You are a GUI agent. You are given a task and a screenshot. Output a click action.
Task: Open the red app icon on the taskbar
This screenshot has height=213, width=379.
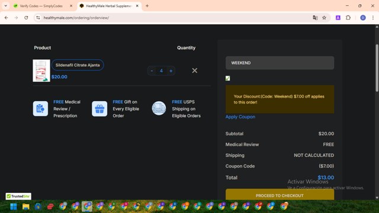click(50, 206)
